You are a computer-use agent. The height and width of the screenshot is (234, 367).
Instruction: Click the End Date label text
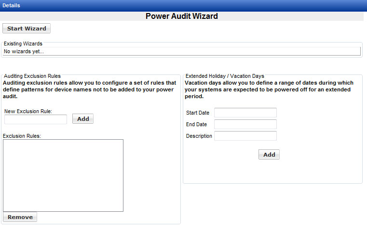tap(197, 124)
